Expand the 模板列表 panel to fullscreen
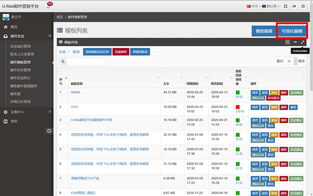Screen dimensions: 313x196 [303, 42]
